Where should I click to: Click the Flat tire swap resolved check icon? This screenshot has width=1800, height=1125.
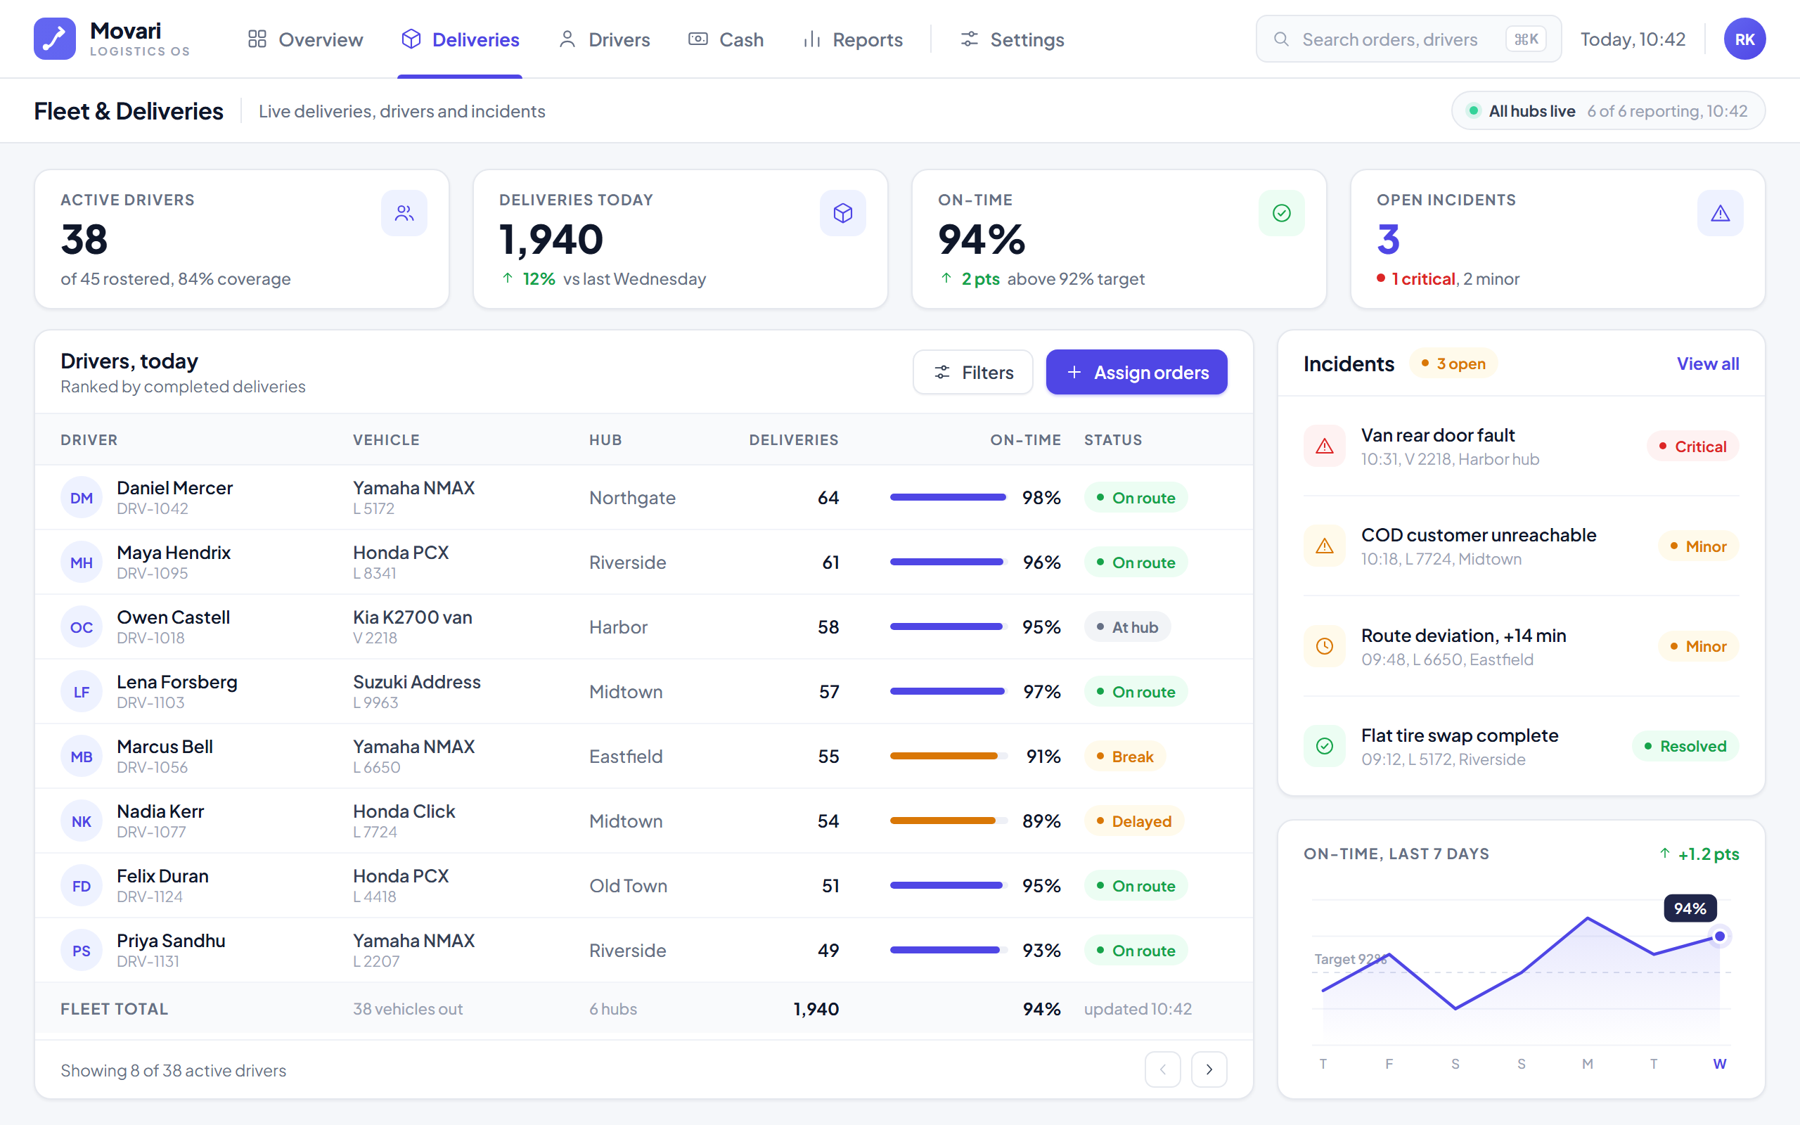point(1325,745)
